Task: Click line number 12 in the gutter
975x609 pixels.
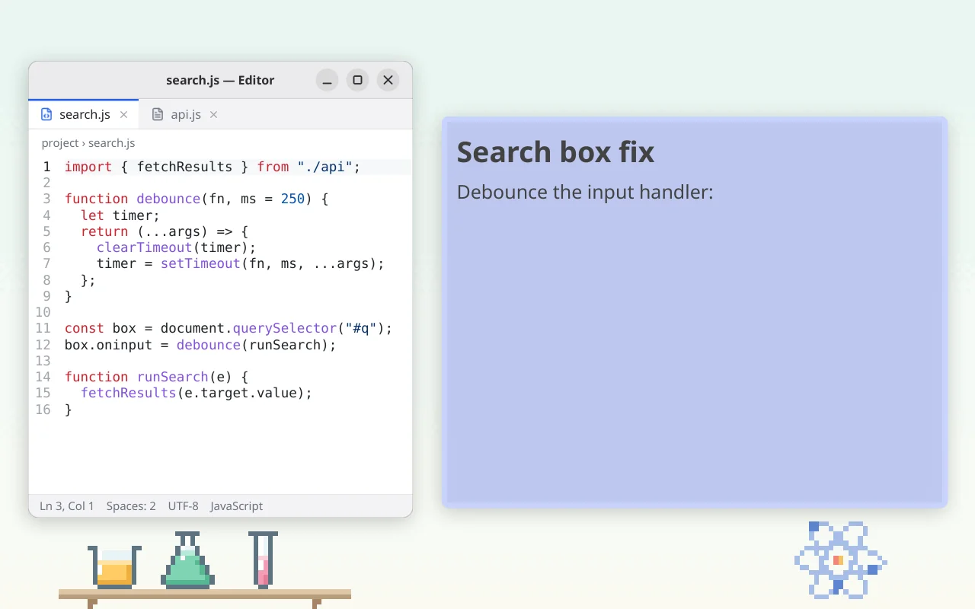Action: pos(43,345)
